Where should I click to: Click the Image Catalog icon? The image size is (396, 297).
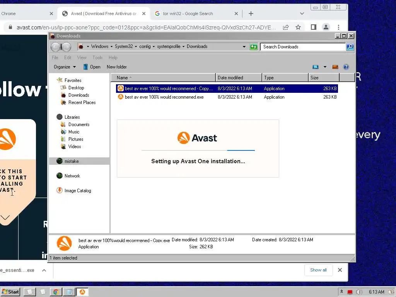coord(59,190)
